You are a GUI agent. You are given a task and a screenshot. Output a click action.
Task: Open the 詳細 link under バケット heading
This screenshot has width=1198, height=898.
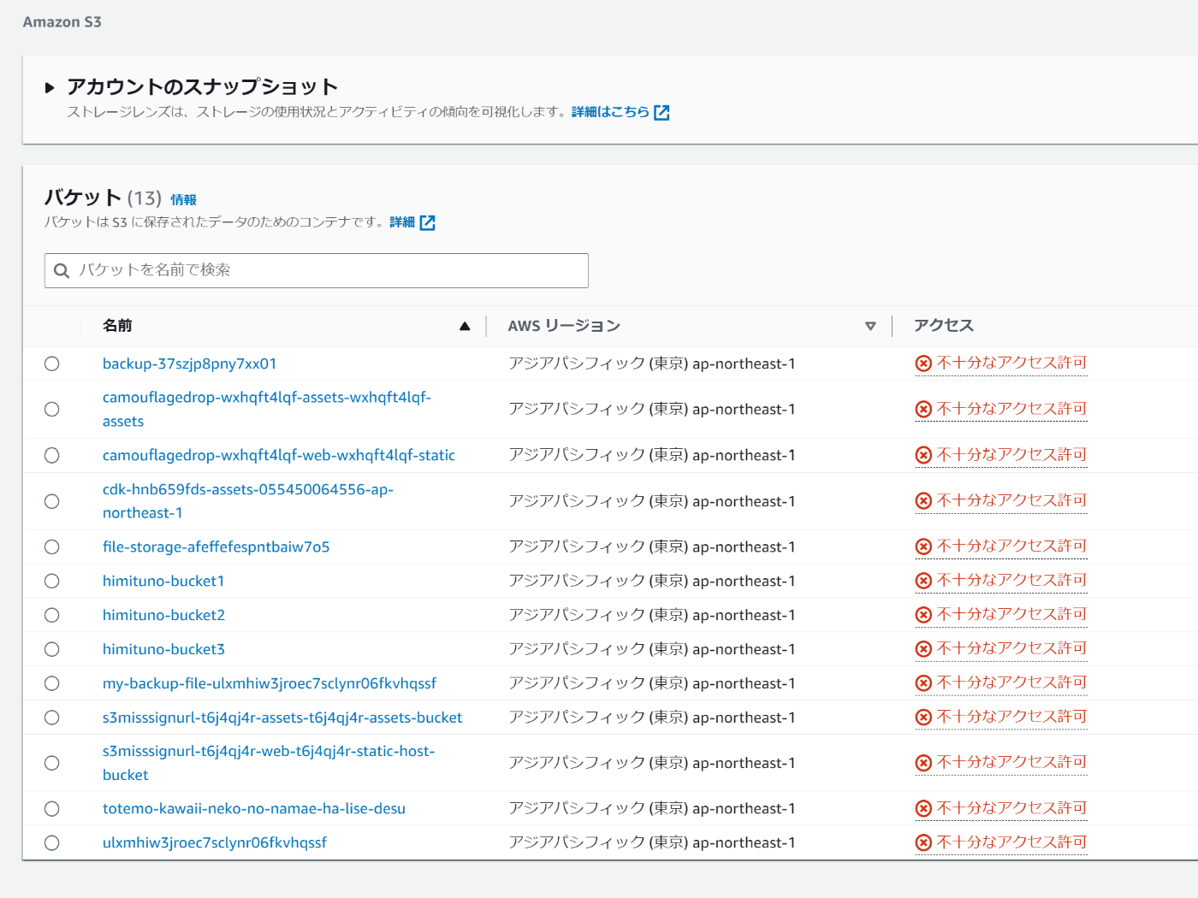click(x=402, y=222)
